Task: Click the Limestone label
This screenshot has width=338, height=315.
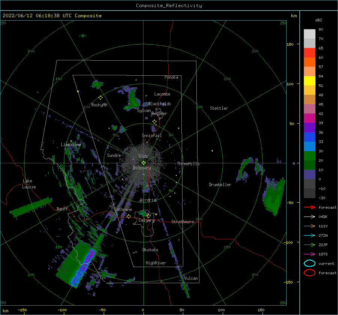Action: [x=71, y=145]
